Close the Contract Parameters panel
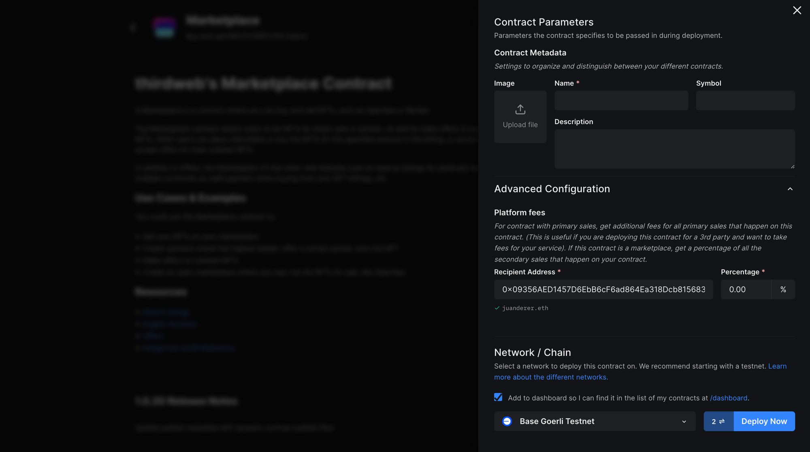 click(x=797, y=11)
